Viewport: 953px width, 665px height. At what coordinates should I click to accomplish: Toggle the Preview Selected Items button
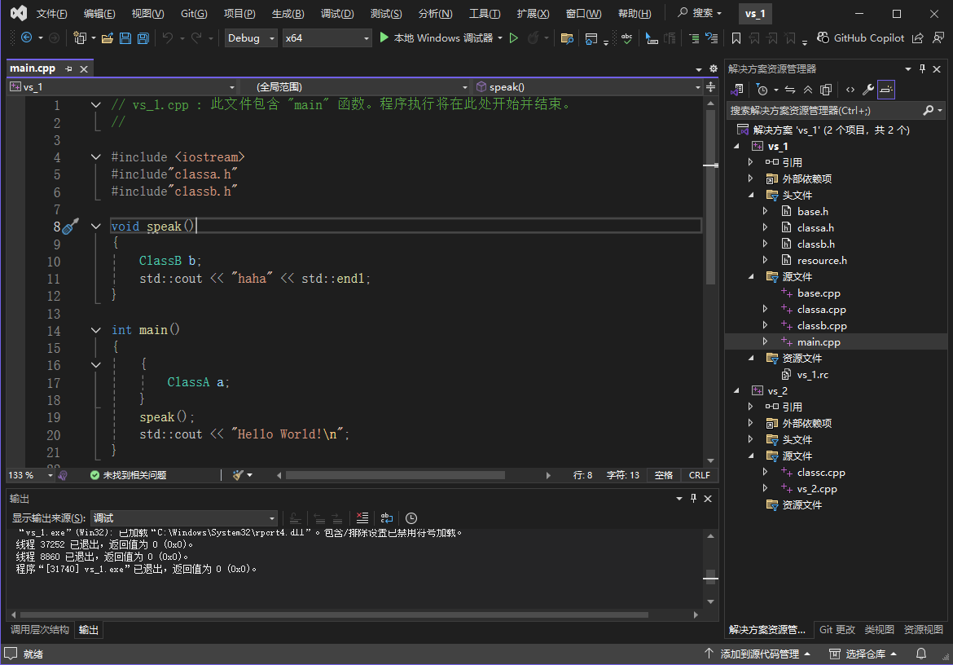(x=886, y=90)
